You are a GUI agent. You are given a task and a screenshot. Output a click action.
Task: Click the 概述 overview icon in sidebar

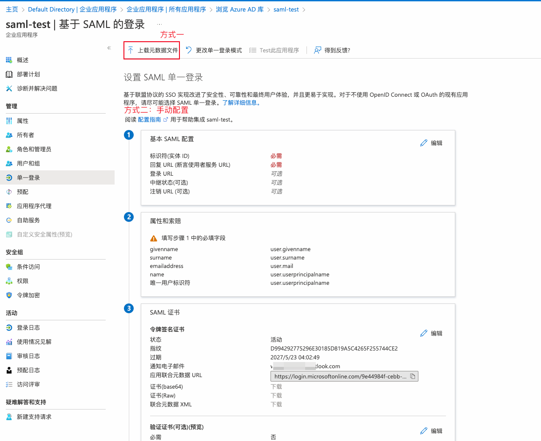[9, 60]
